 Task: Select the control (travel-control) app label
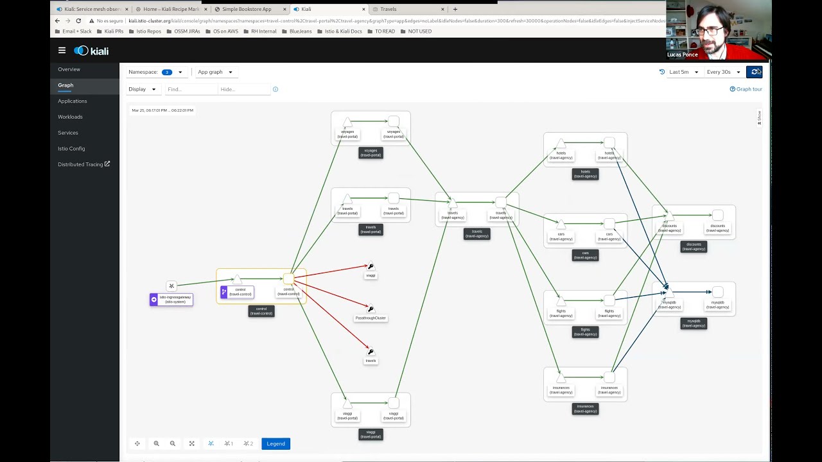261,311
